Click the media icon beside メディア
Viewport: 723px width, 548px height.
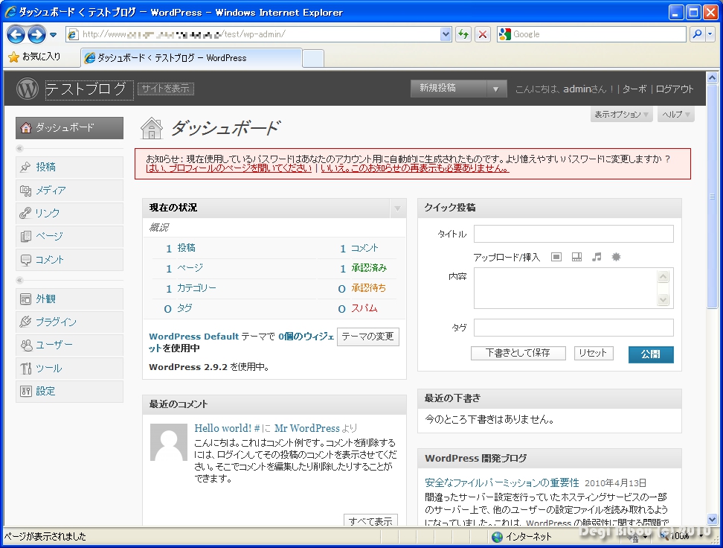point(25,190)
